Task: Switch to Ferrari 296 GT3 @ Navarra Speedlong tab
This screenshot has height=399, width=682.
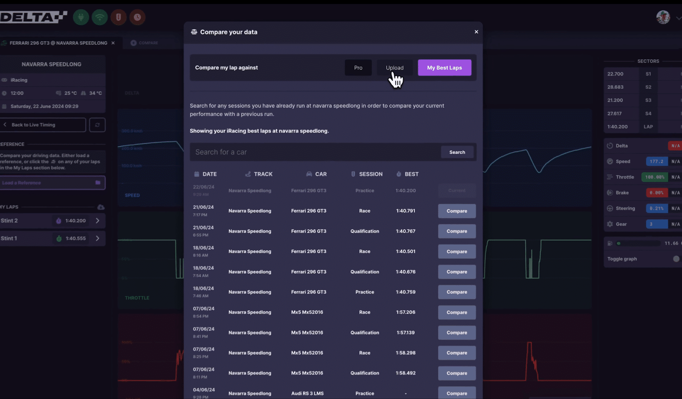Action: click(x=58, y=43)
